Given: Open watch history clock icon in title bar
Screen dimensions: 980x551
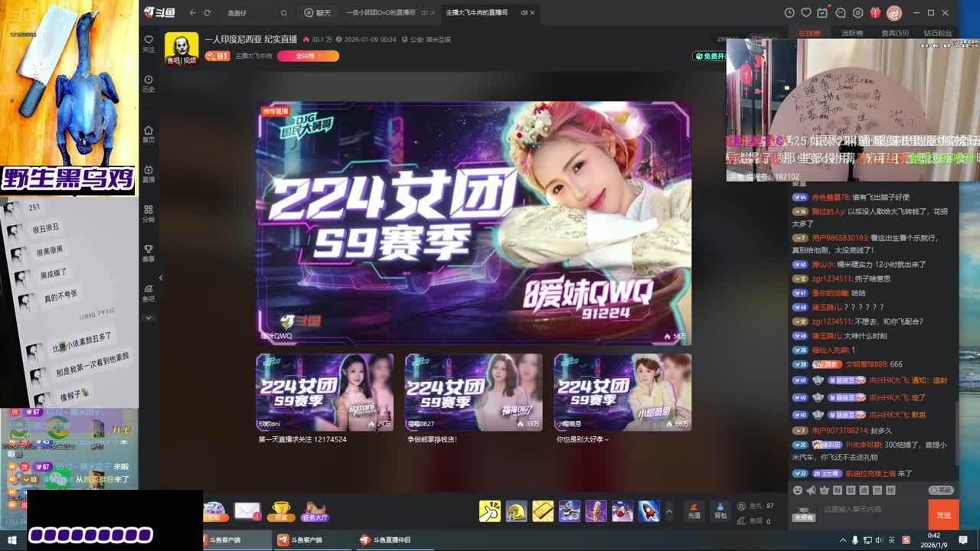Looking at the screenshot, I should point(789,13).
